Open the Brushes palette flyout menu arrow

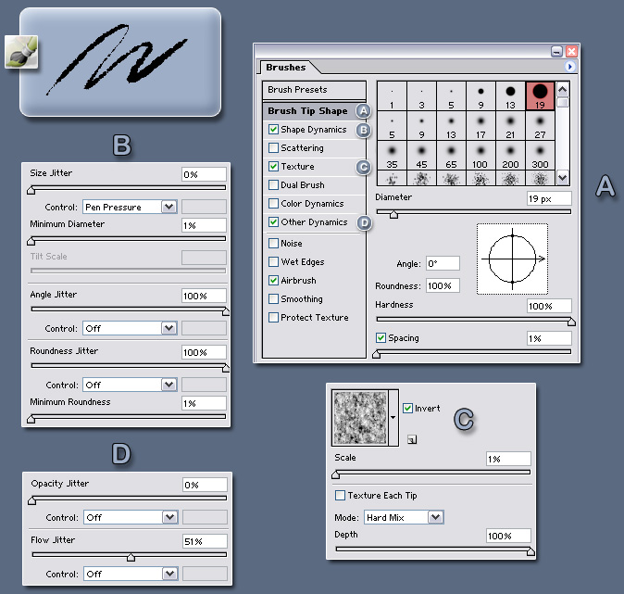pyautogui.click(x=571, y=68)
